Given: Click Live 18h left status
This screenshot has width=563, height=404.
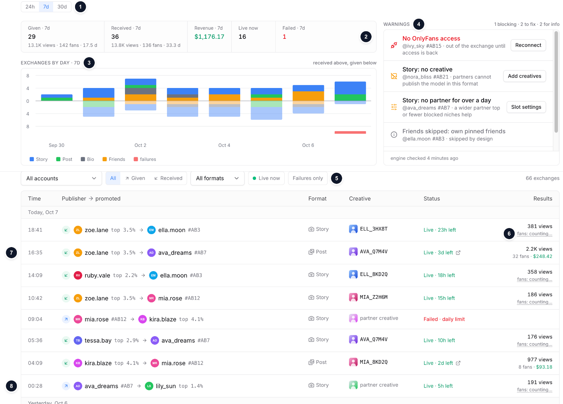Looking at the screenshot, I should tap(439, 275).
